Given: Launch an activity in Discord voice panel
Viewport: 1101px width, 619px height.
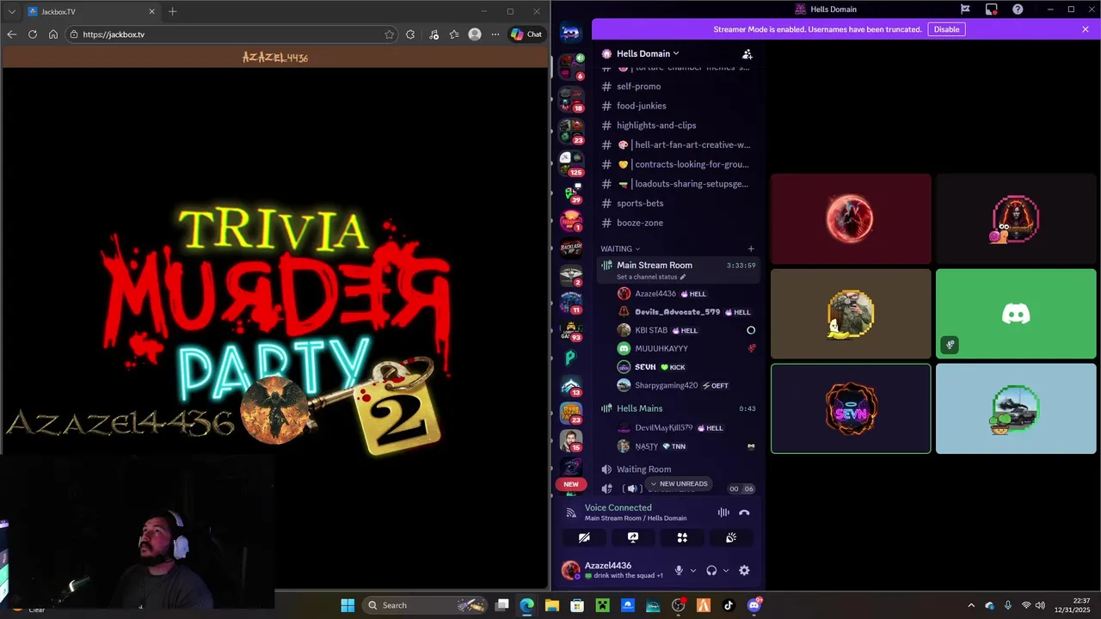Looking at the screenshot, I should (x=682, y=537).
